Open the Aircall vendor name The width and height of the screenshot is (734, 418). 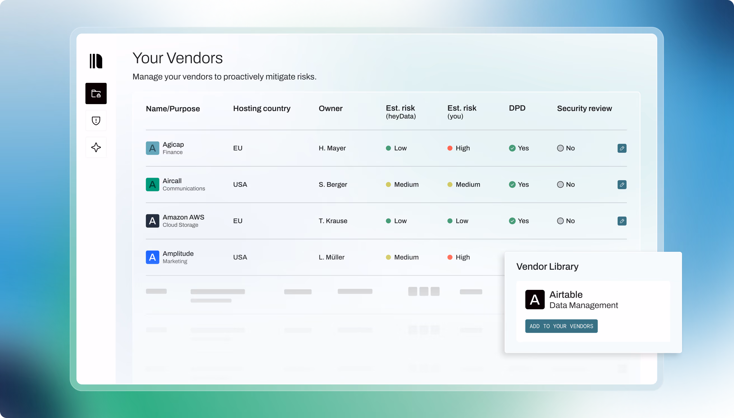pyautogui.click(x=172, y=181)
